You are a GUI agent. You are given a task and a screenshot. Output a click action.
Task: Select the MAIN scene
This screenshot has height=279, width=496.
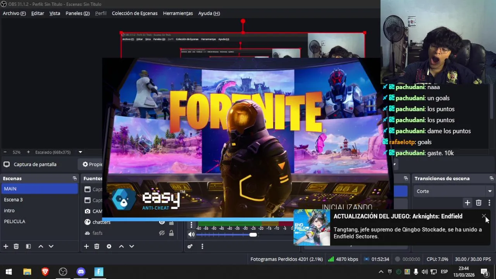[x=40, y=189]
